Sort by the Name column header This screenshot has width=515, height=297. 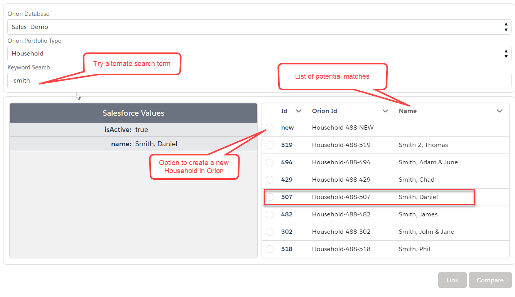[x=408, y=111]
